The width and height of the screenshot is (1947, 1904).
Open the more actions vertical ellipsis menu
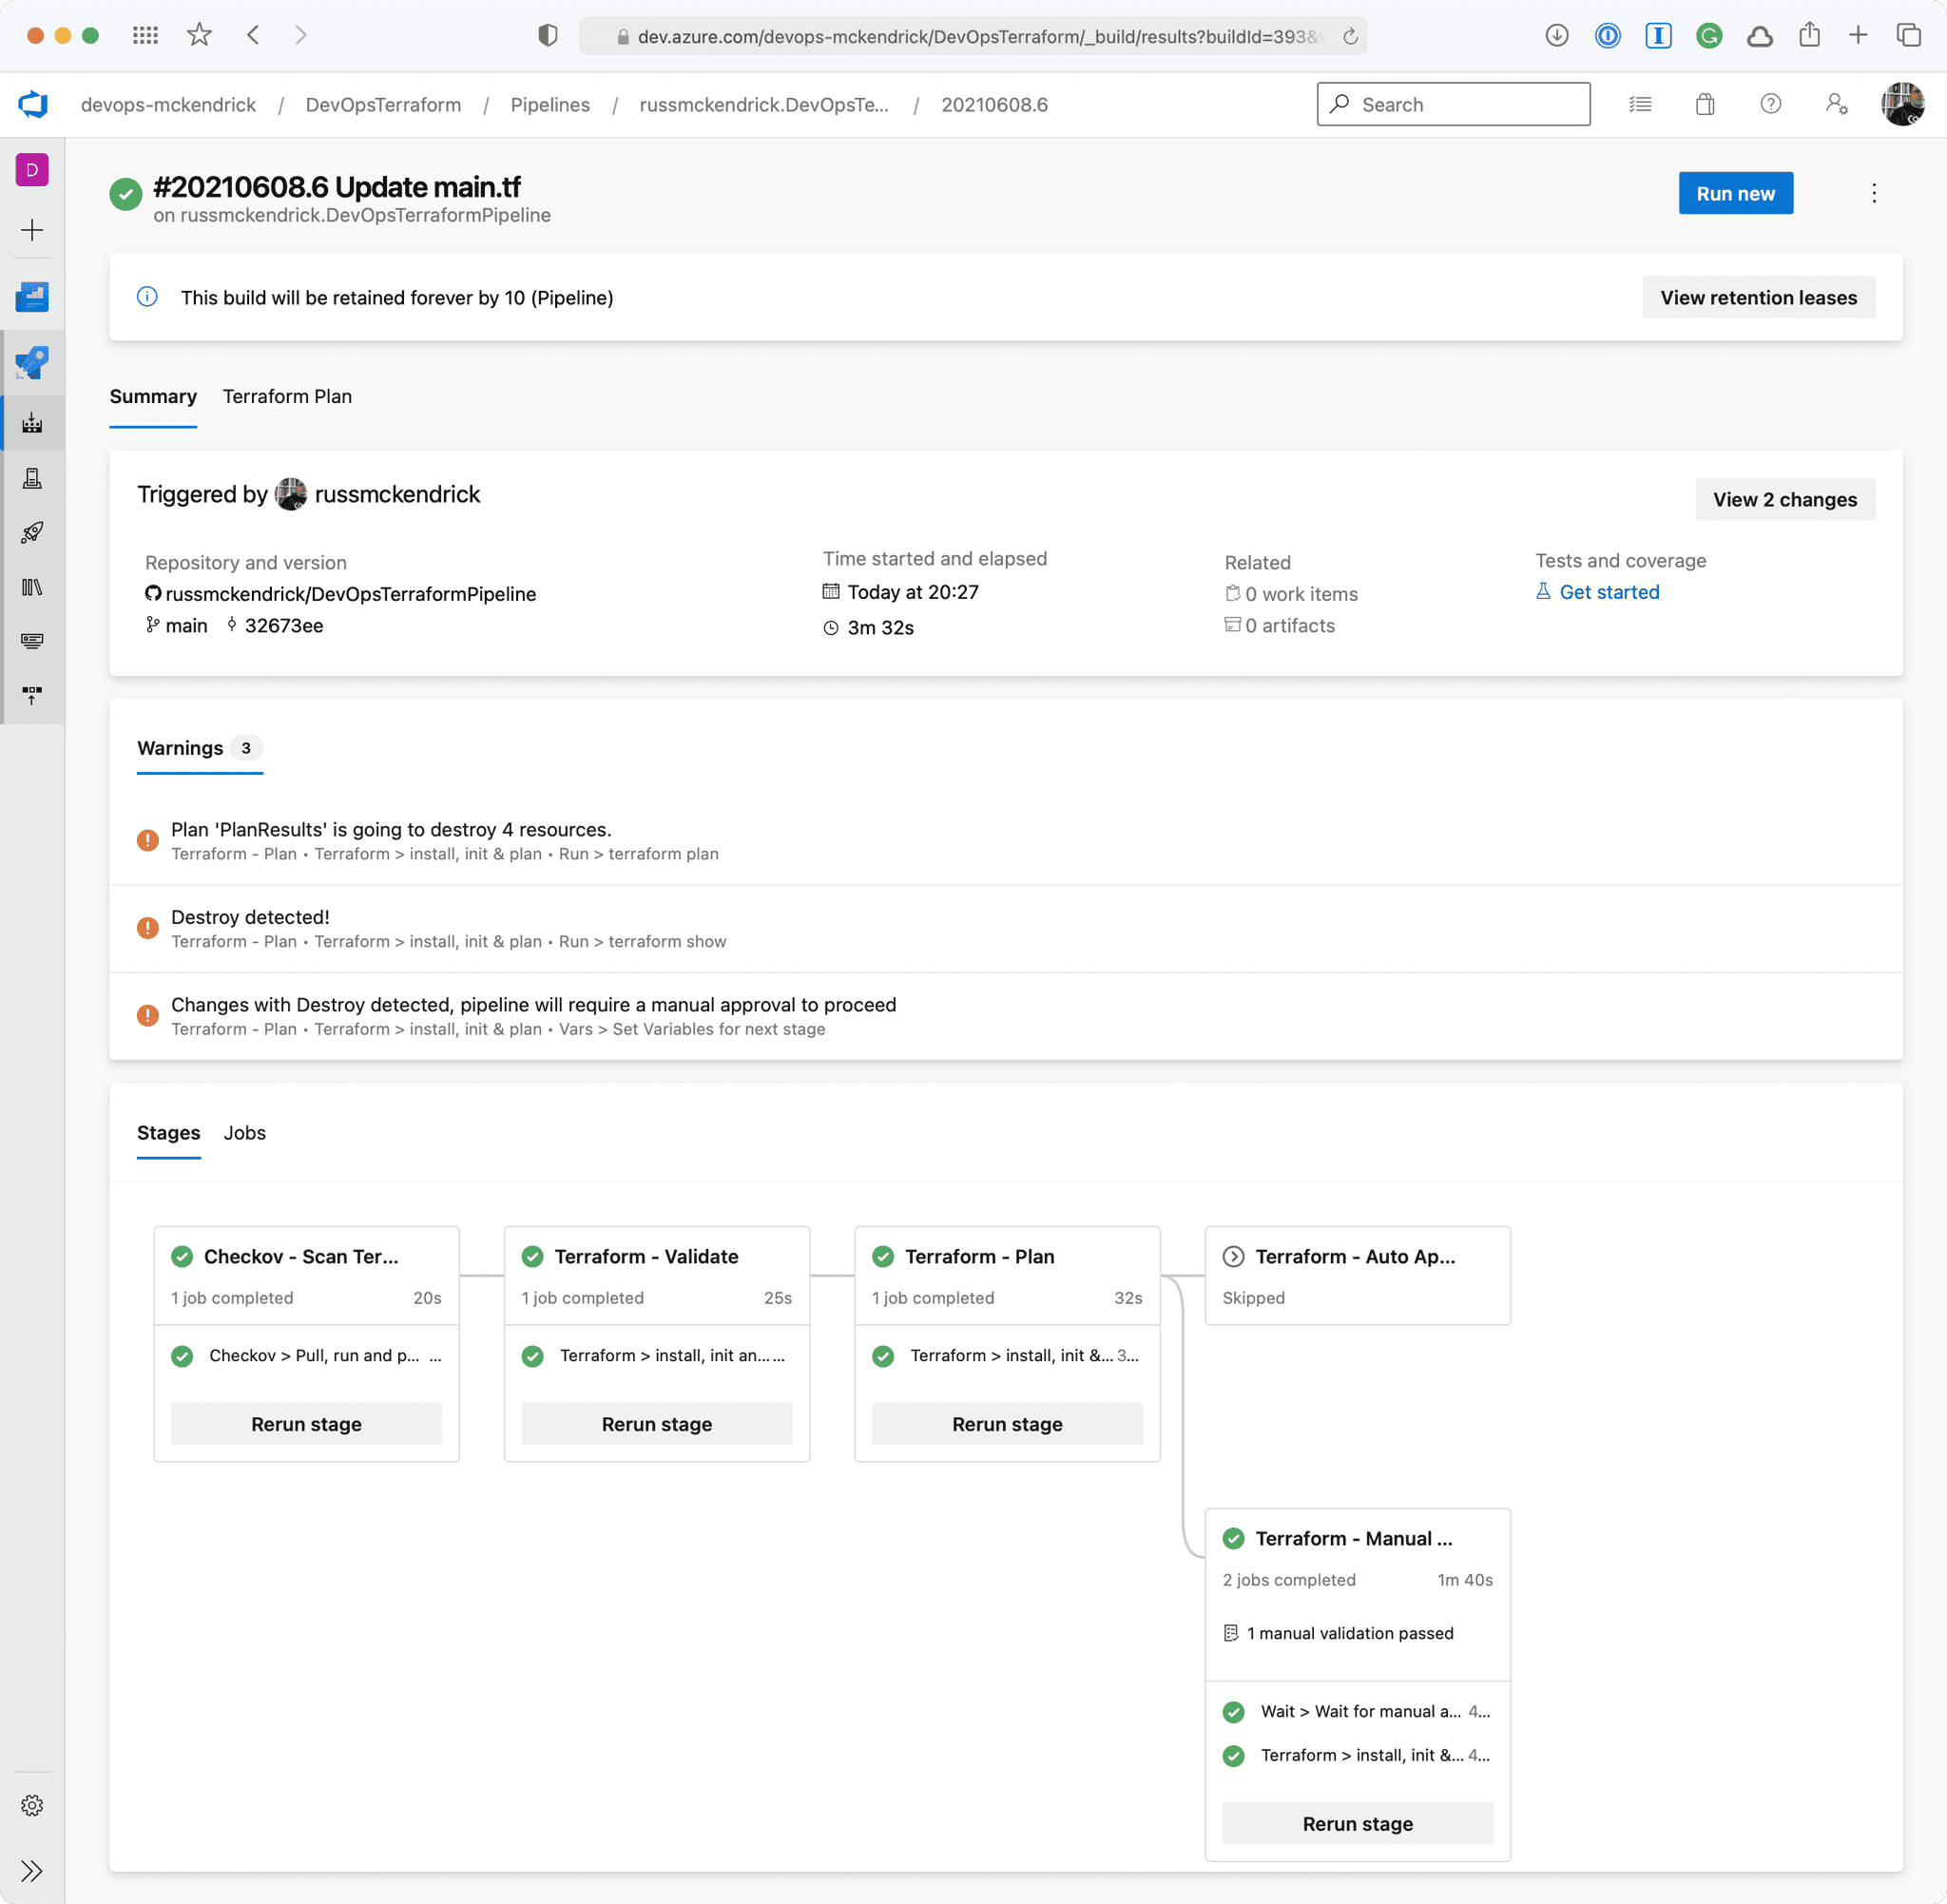tap(1874, 193)
